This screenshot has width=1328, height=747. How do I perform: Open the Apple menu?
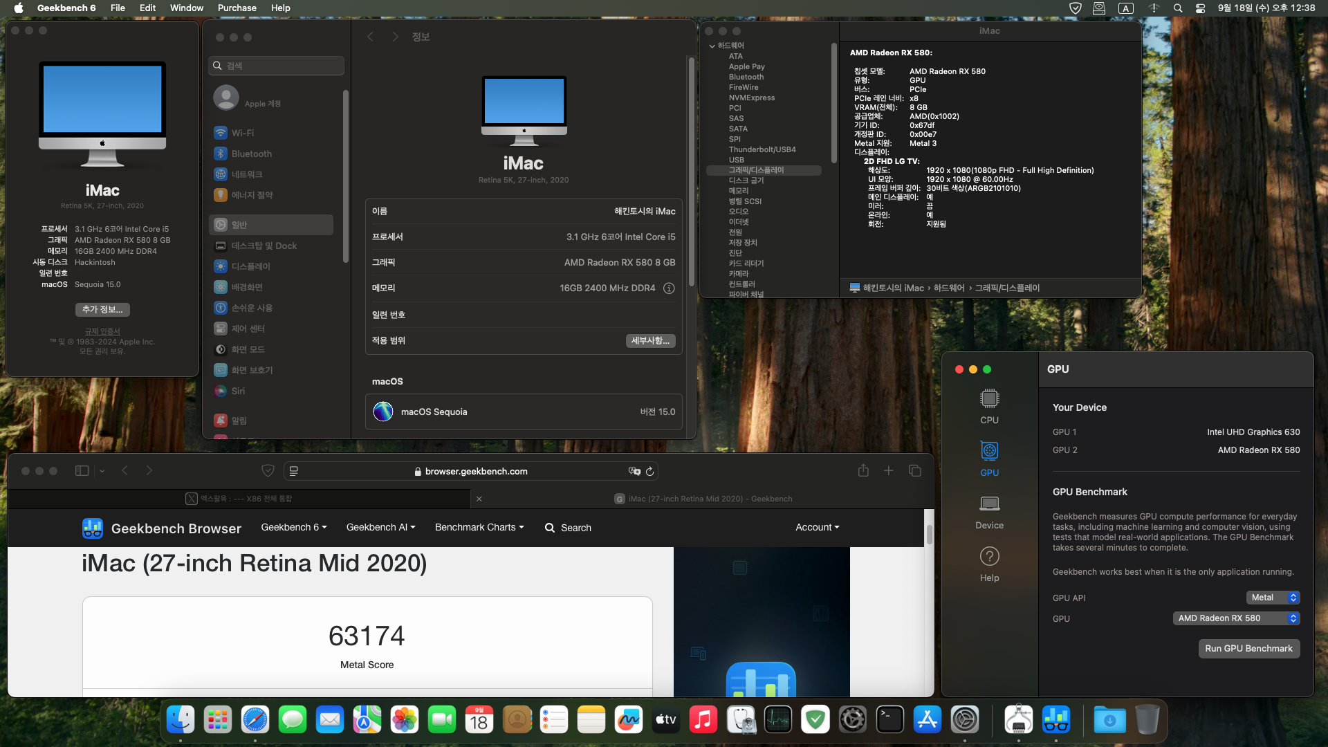(x=19, y=8)
